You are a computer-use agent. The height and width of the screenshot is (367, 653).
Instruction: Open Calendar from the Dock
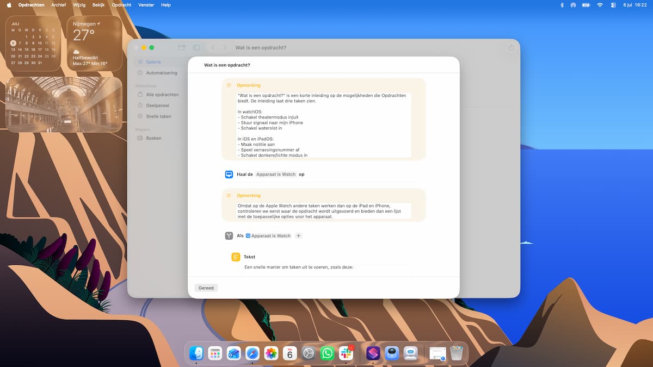pos(290,353)
